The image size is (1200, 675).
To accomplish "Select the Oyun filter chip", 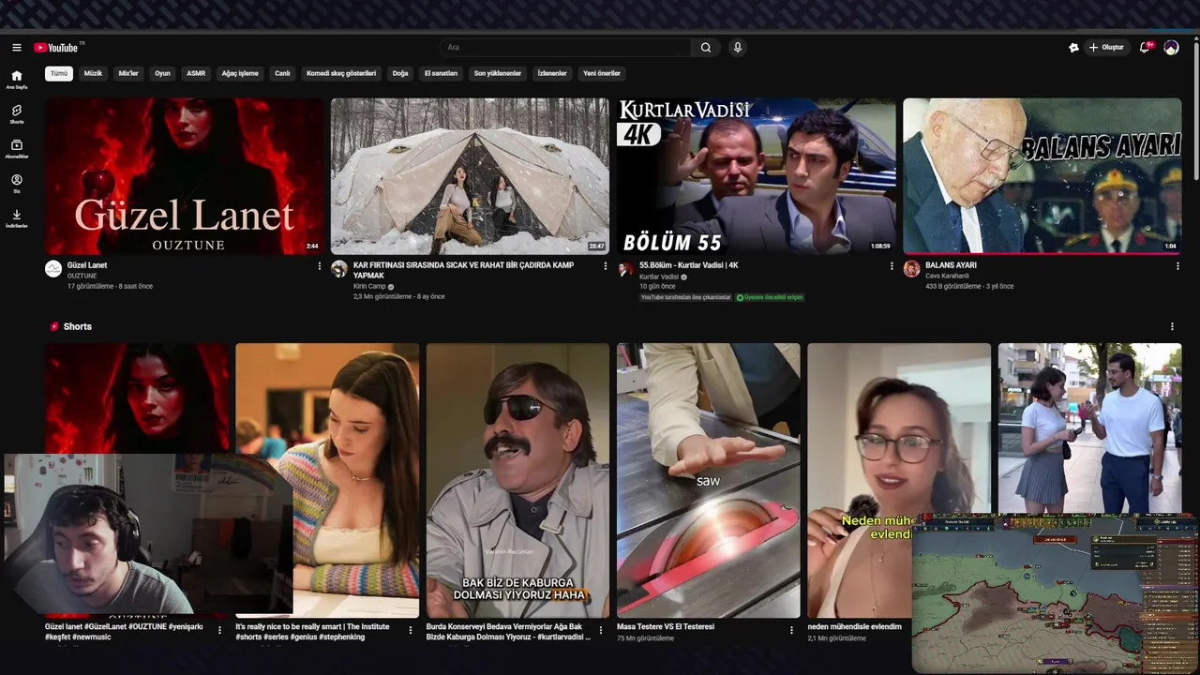I will tap(162, 73).
